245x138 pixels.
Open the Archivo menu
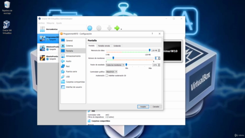(41, 23)
